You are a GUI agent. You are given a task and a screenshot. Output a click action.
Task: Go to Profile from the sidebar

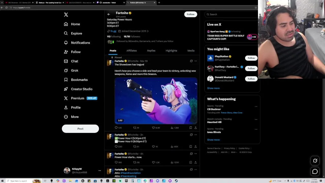click(72, 108)
